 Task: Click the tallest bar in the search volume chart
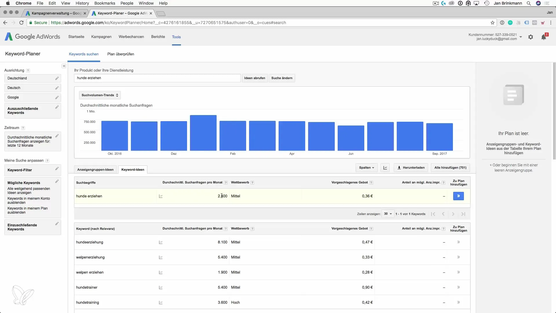click(x=203, y=133)
